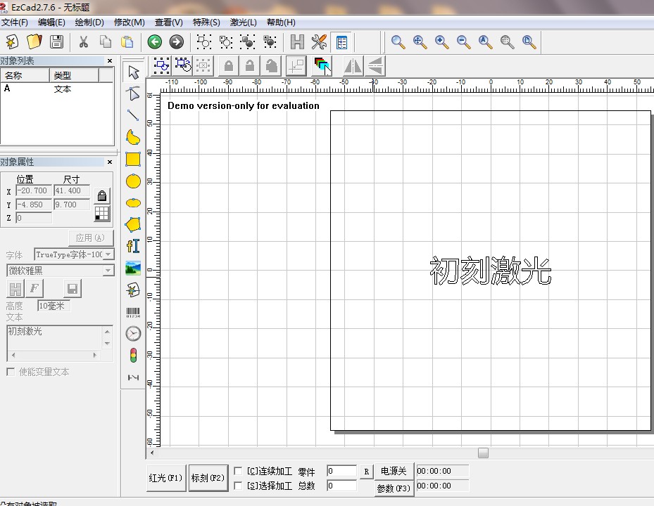Click the Save floppy disk icon
654x506 pixels.
(x=56, y=41)
